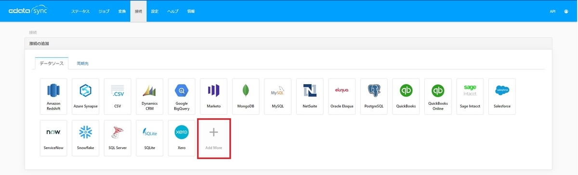
Task: Select Dynamics CRM connector tile
Action: (150, 97)
